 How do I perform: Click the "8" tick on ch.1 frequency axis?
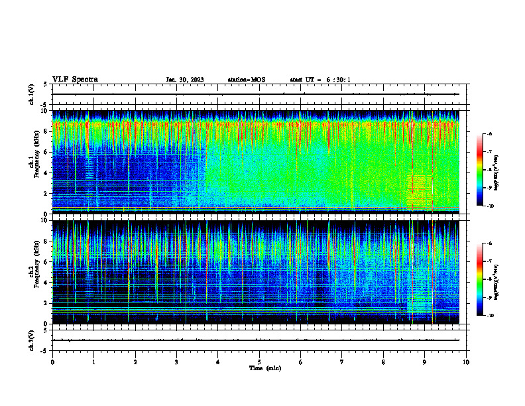coord(46,131)
